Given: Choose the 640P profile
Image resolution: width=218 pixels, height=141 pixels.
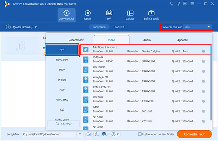Looking at the screenshot, I should 146,110.
